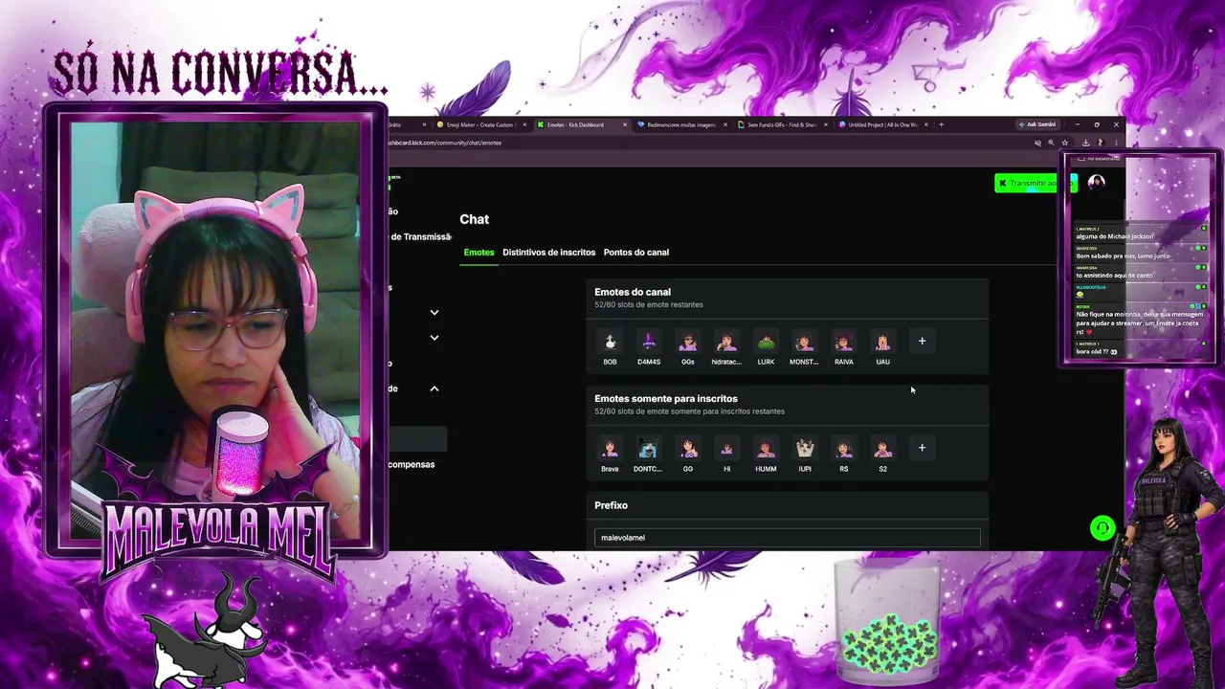Open the green support chat bubble

pyautogui.click(x=1102, y=527)
